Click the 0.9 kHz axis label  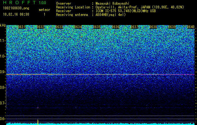[x=3, y=72]
